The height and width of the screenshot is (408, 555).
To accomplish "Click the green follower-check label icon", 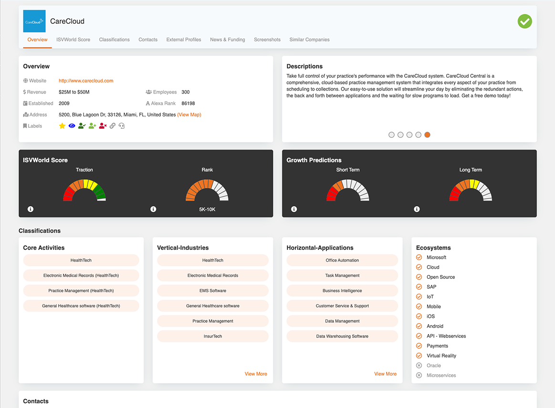I will [82, 125].
